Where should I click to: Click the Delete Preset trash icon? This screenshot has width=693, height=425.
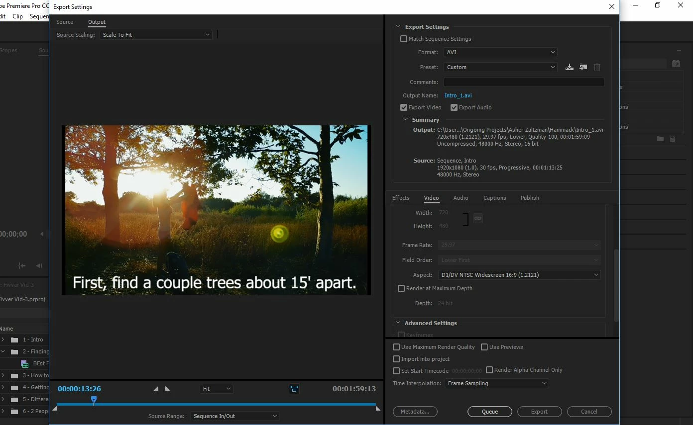point(597,67)
